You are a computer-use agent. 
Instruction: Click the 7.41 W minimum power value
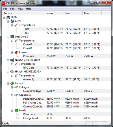coord(69,56)
